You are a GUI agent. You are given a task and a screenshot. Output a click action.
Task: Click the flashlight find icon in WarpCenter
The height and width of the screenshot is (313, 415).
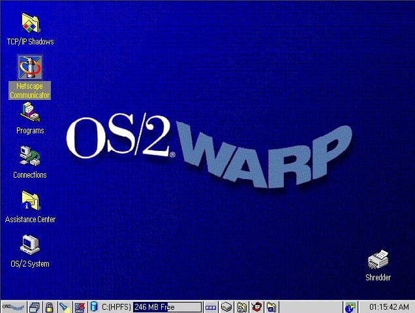tap(65, 307)
